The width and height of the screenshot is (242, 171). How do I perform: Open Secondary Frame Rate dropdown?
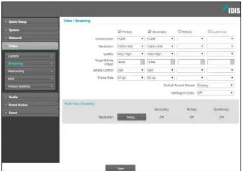pos(161,78)
